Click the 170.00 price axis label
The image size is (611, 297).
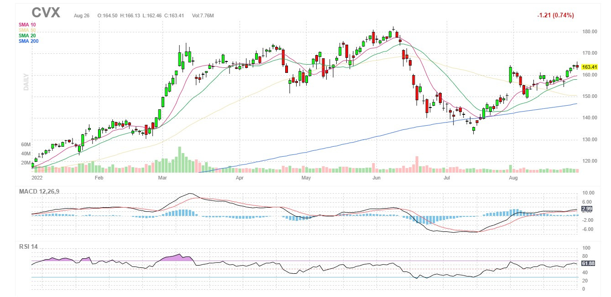[x=590, y=53]
